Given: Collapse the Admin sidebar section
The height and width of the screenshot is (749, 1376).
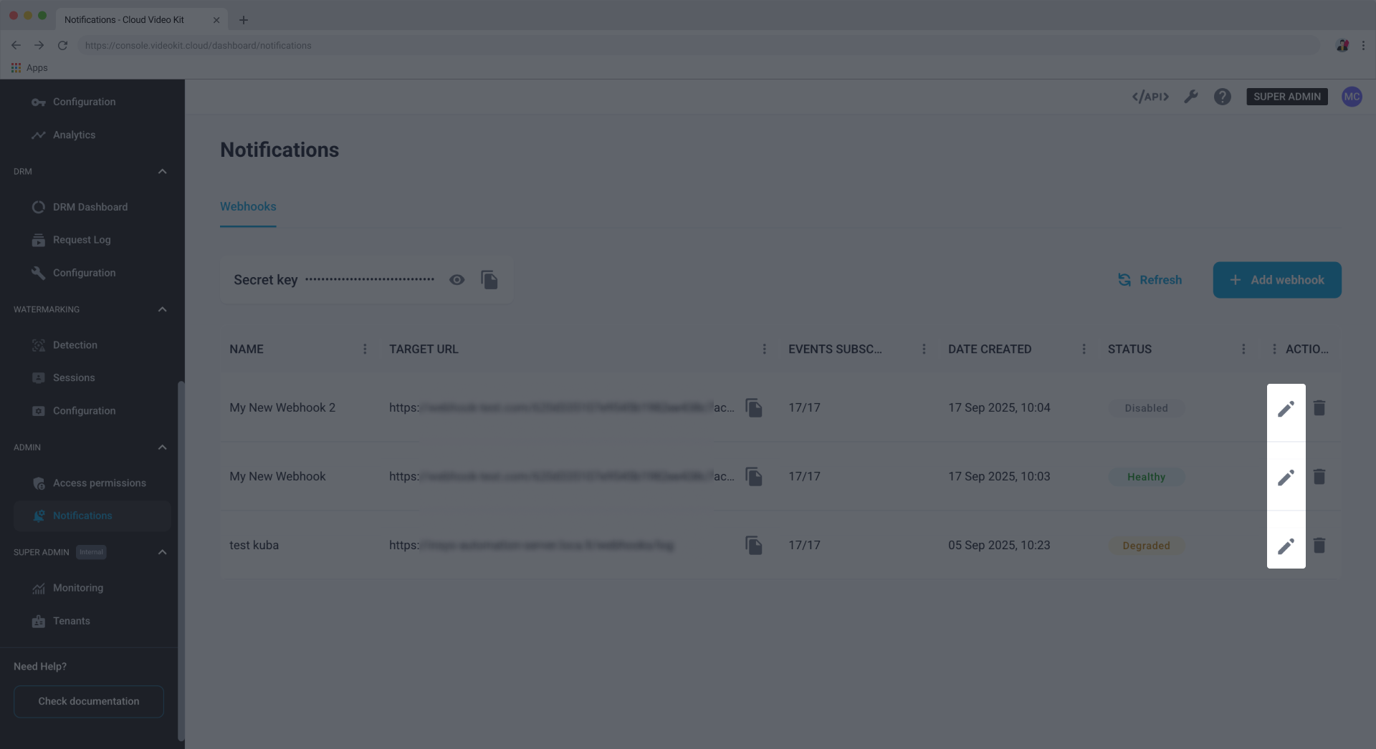Looking at the screenshot, I should 162,448.
